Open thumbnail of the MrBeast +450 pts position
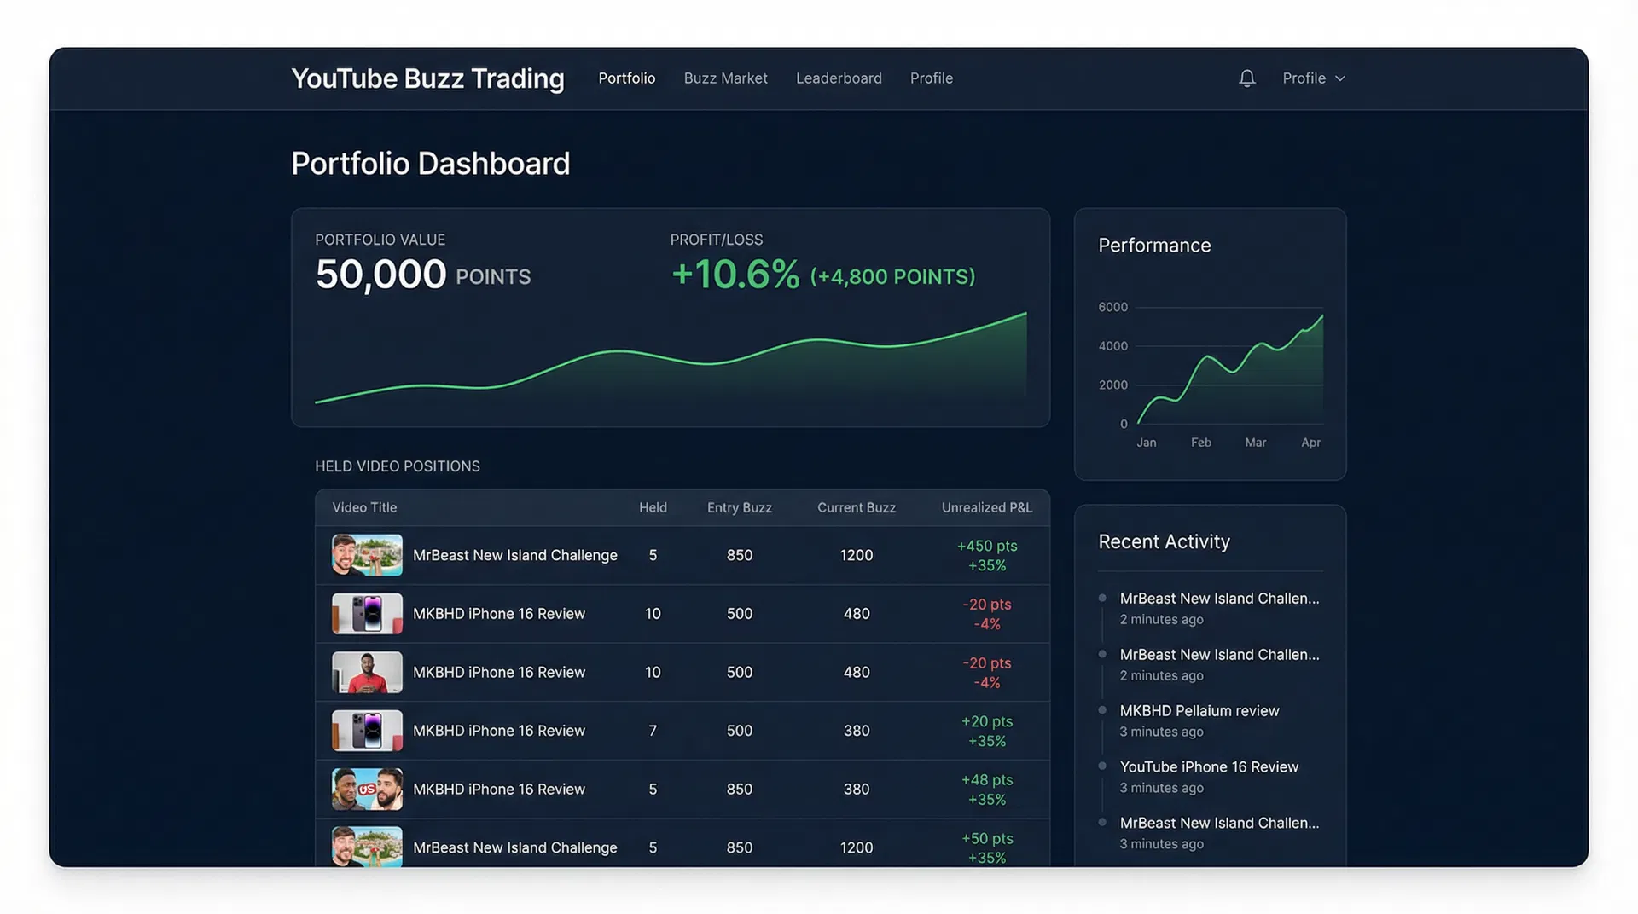The image size is (1638, 914). (x=367, y=555)
